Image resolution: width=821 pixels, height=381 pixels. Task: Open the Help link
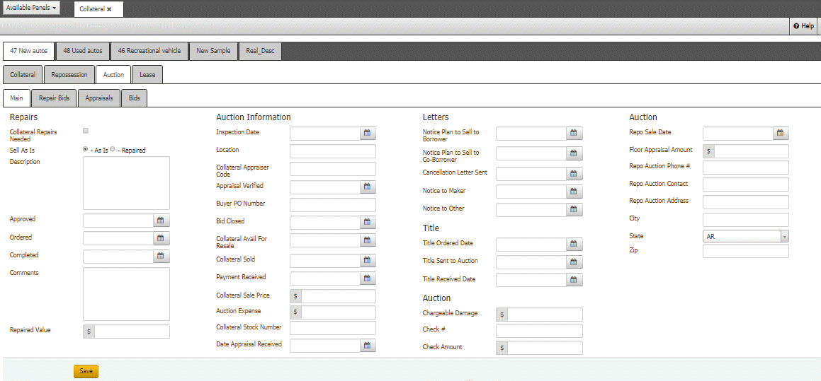point(804,26)
